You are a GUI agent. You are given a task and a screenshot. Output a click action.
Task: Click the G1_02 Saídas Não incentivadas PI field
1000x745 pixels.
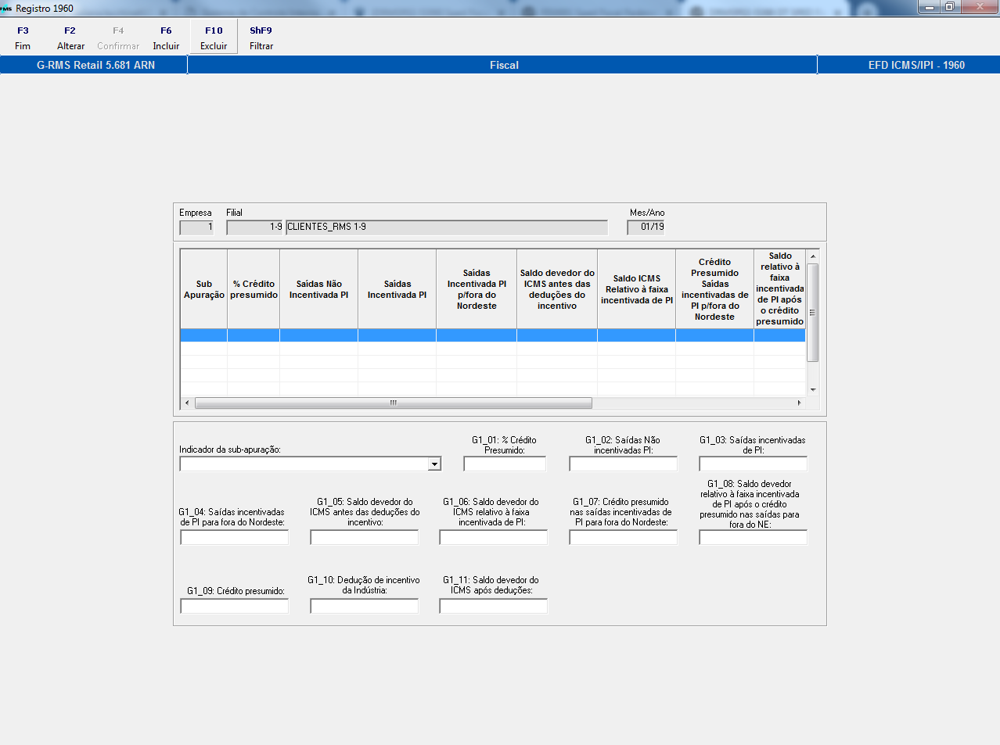pyautogui.click(x=623, y=464)
